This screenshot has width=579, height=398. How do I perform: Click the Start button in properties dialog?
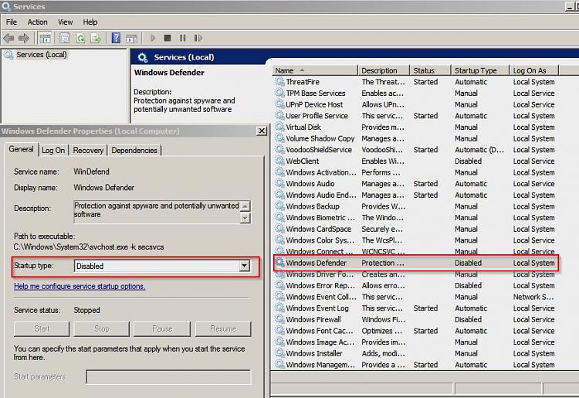(x=42, y=328)
